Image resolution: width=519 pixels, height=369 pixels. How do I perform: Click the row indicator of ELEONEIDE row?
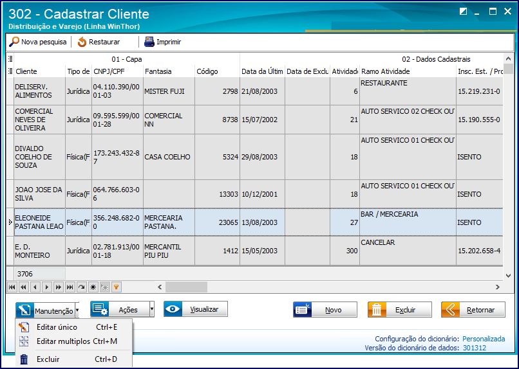pos(10,222)
